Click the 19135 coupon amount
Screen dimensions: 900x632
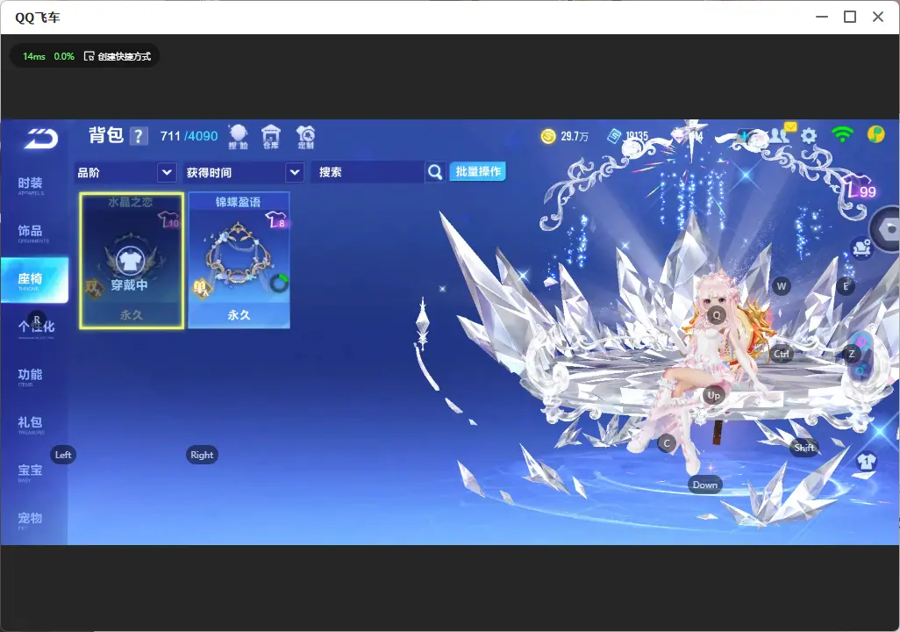tap(637, 136)
